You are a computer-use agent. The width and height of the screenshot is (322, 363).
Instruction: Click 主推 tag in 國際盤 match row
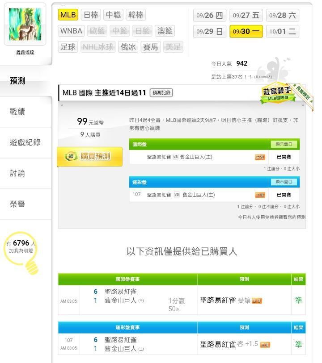tap(260, 157)
